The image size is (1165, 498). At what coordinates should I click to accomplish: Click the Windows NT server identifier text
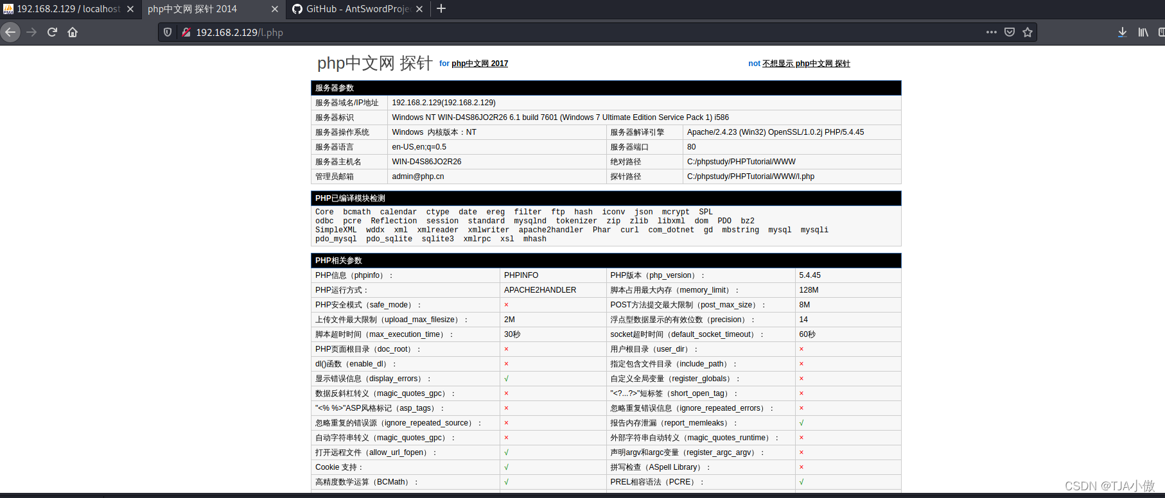560,117
